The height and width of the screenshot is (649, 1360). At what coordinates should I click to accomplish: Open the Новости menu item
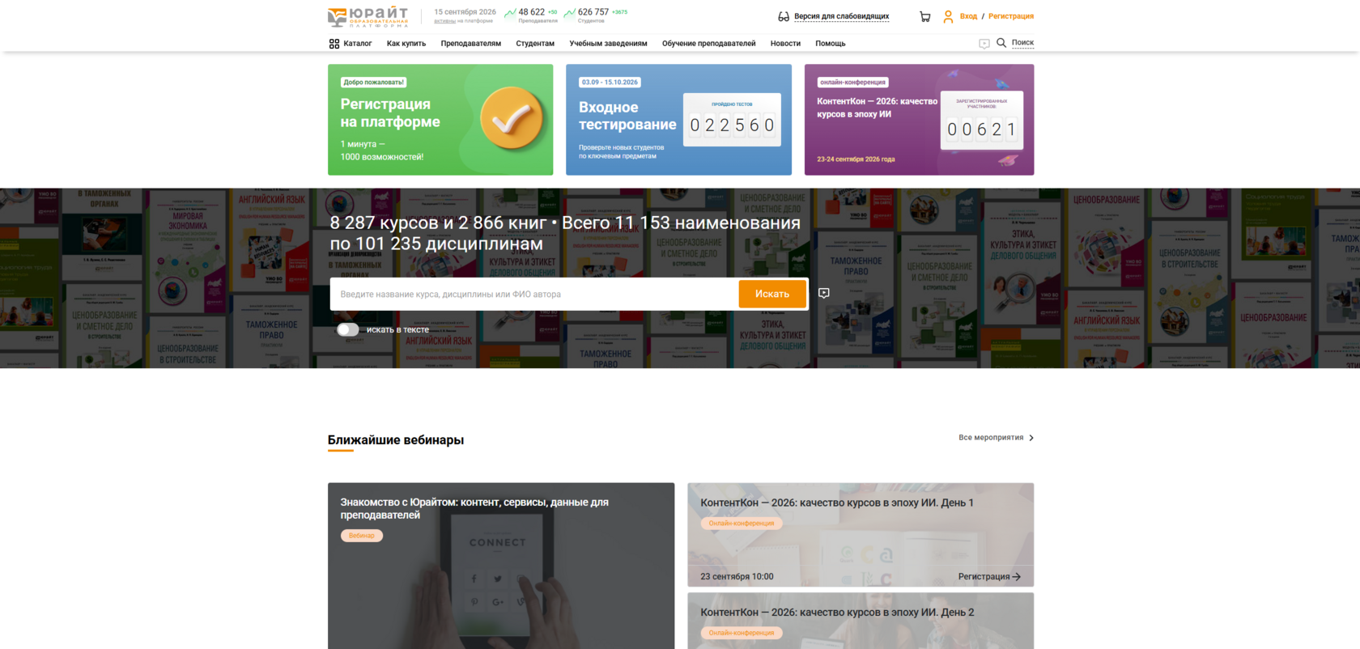coord(785,44)
